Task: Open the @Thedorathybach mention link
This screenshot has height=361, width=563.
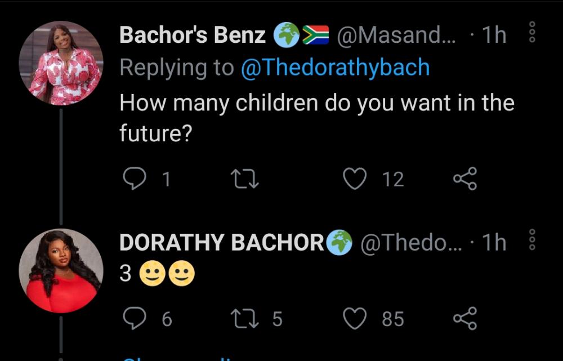Action: (x=335, y=68)
